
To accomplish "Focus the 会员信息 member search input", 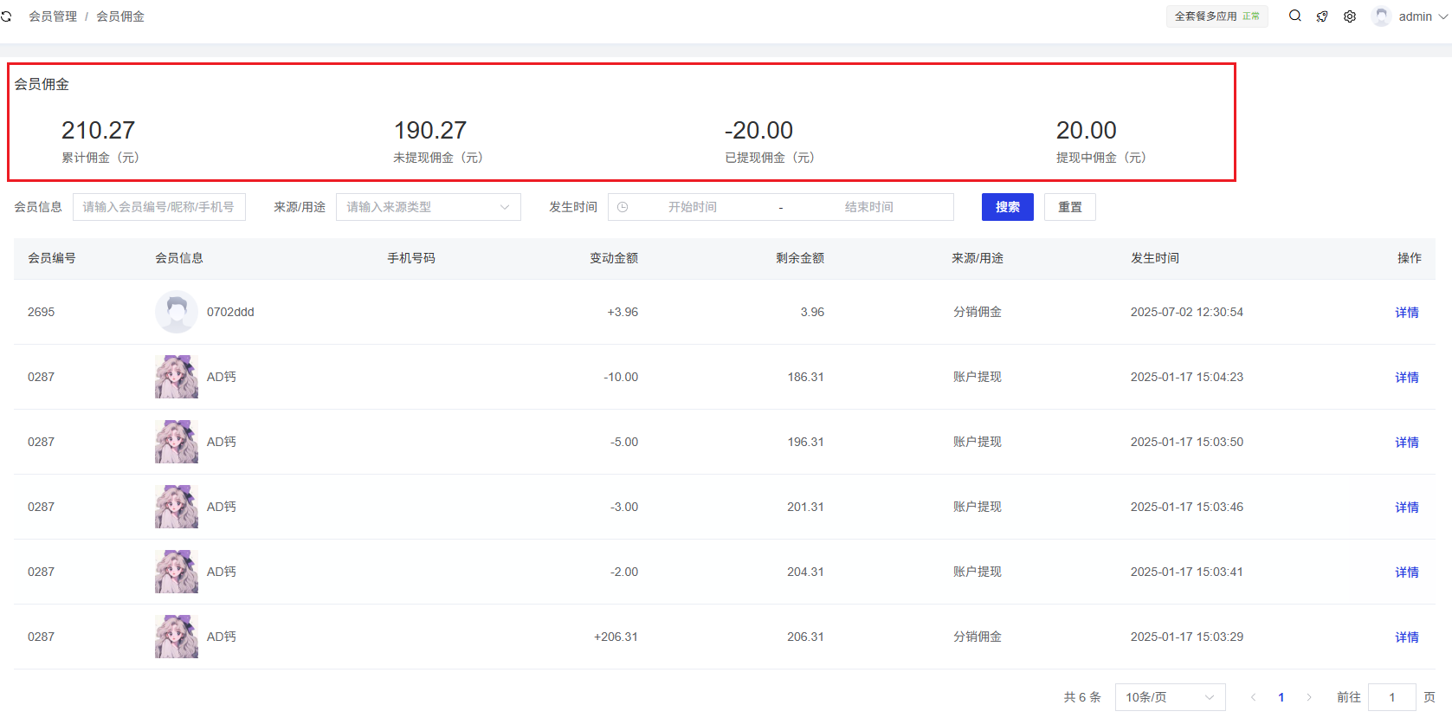I will 159,207.
